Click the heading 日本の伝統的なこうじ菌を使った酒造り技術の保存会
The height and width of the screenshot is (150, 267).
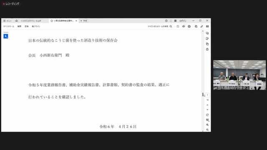coord(73,40)
